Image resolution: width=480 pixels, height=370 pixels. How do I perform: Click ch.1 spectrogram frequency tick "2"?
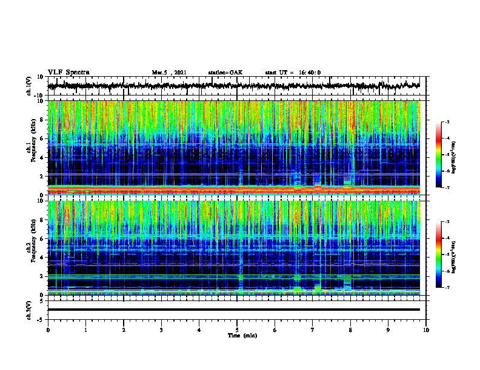[42, 177]
